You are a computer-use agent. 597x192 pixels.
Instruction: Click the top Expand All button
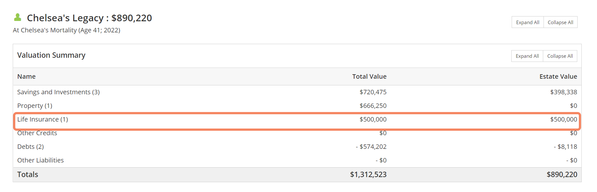528,22
